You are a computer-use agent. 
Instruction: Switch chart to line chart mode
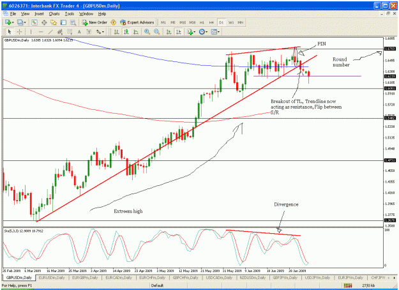coord(136,32)
